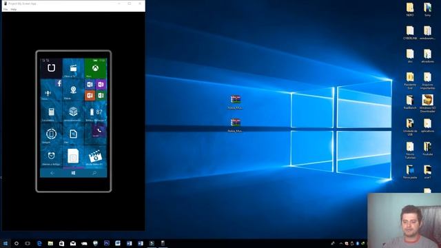Tap the phone Search magnifier button

(94, 173)
